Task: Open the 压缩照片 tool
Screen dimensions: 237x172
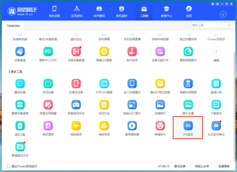Action: (x=160, y=105)
